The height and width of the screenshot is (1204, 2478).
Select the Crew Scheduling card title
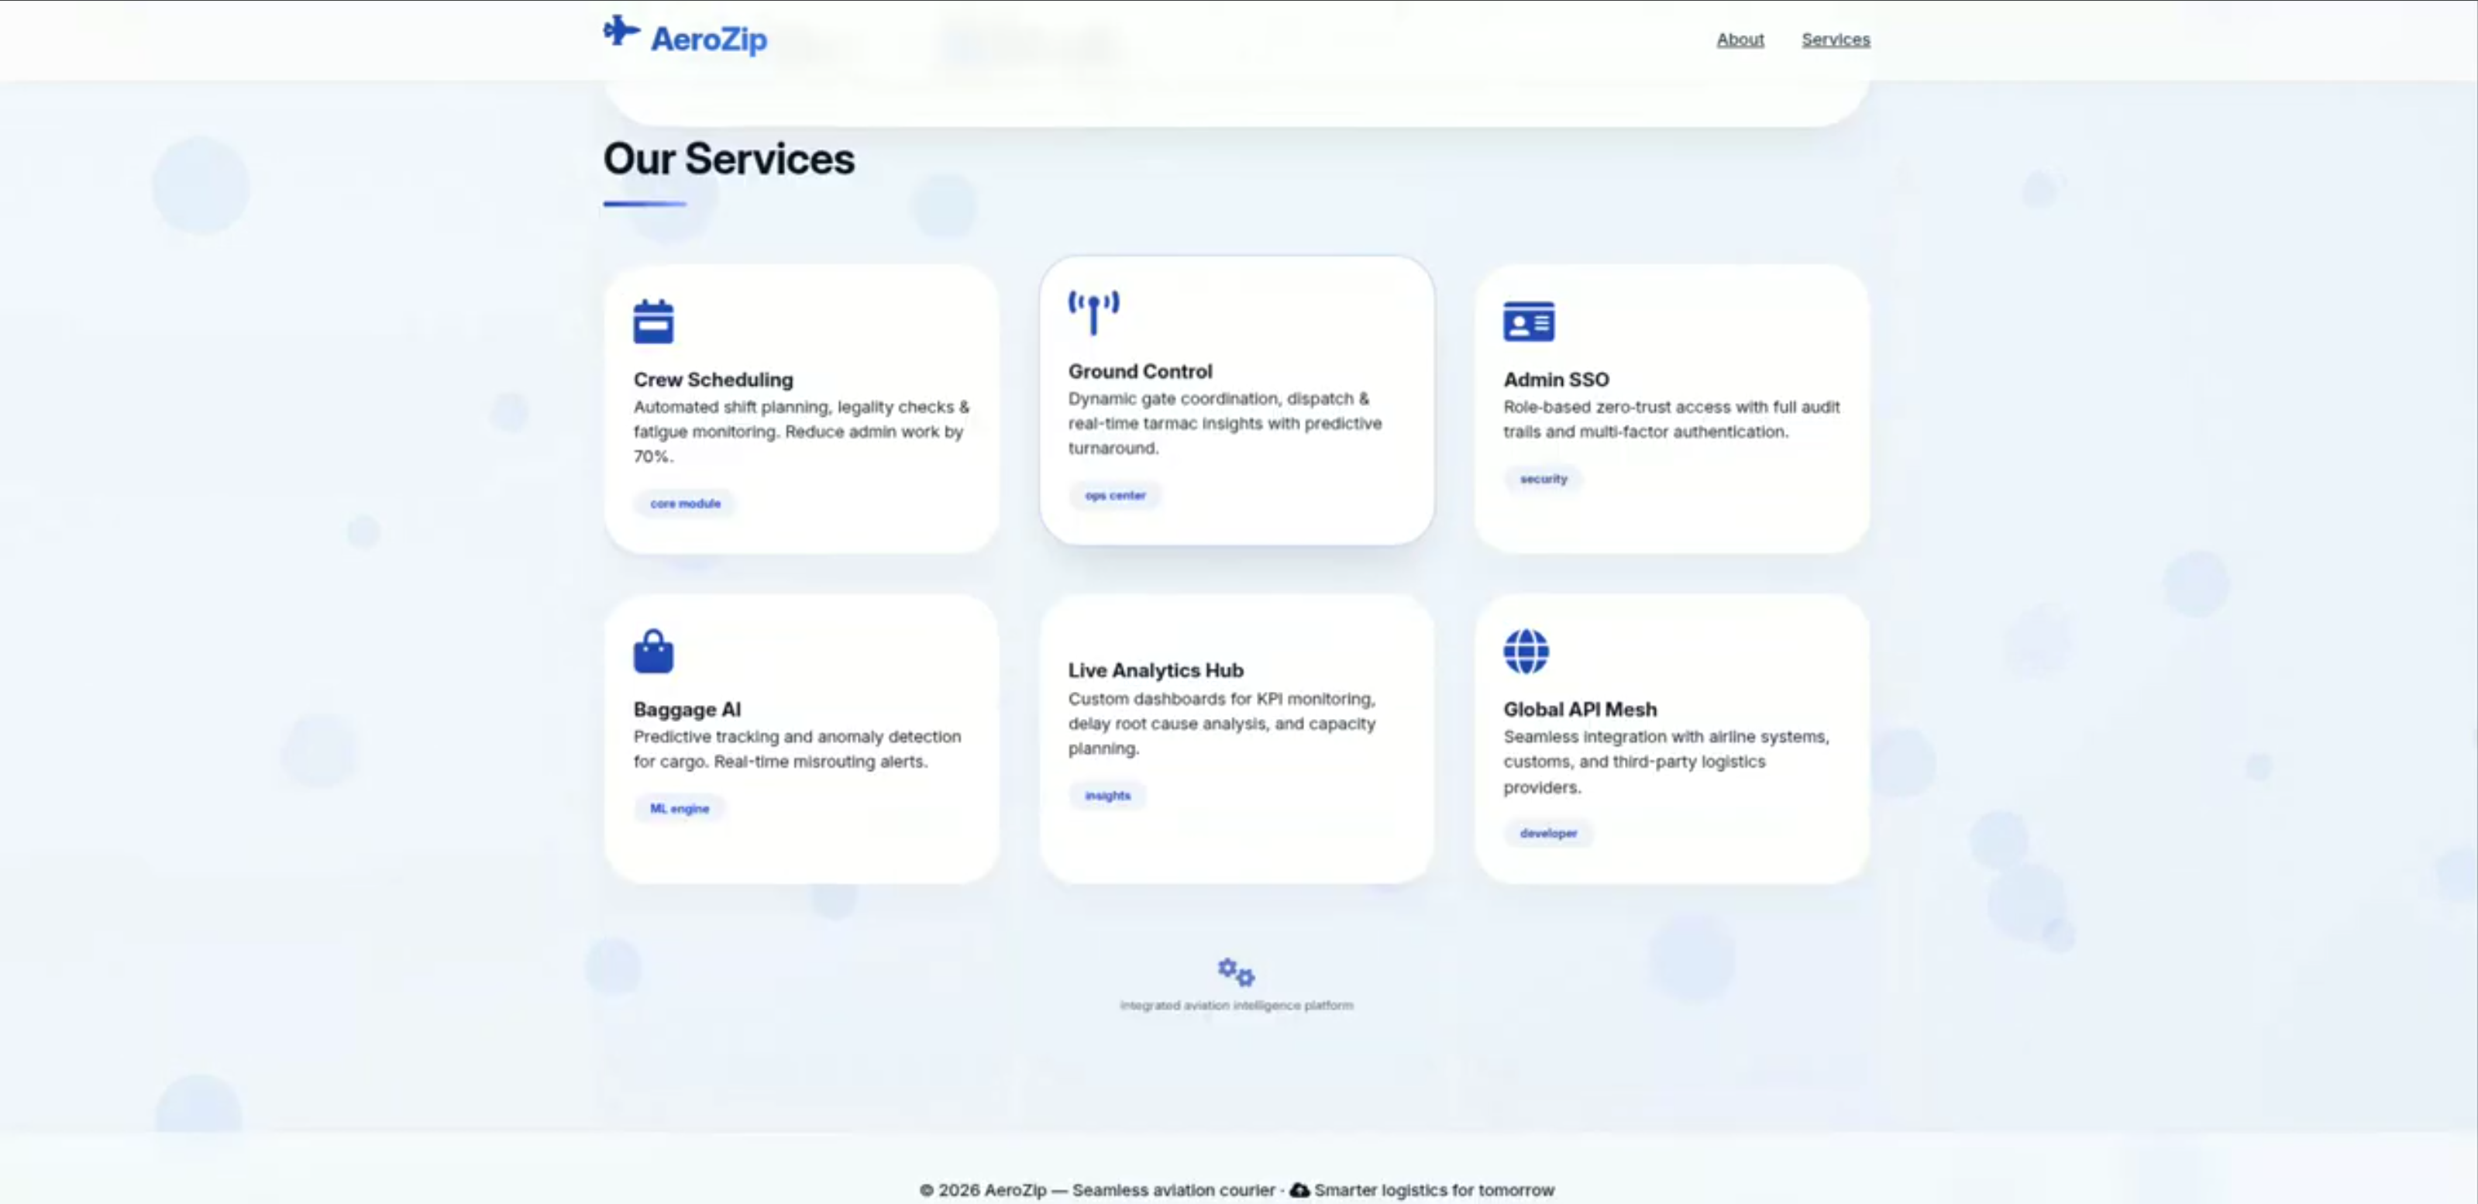click(x=713, y=379)
